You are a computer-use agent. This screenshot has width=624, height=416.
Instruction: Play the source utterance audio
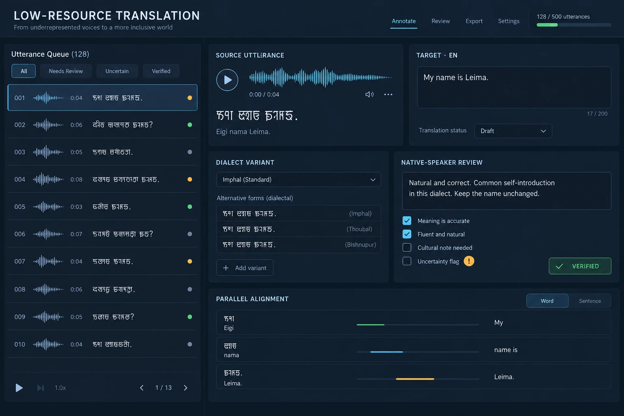(x=227, y=80)
